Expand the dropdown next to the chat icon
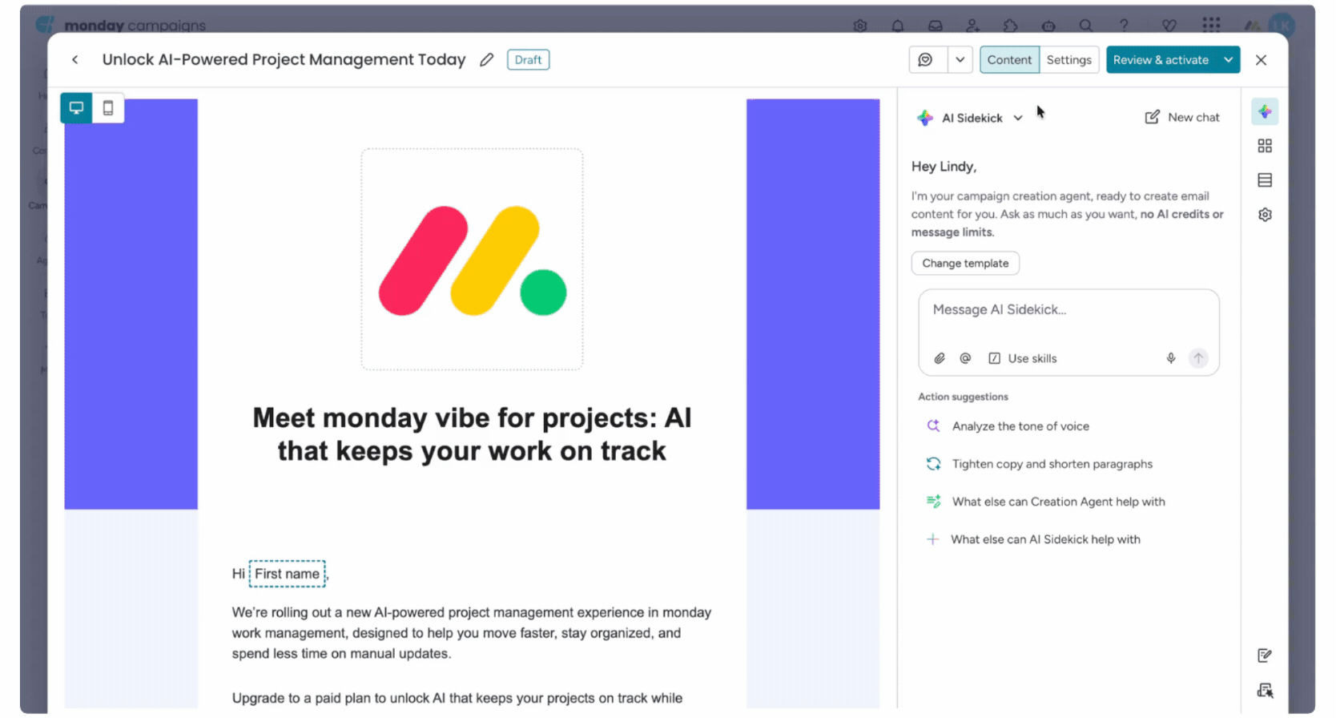1336x718 pixels. [x=960, y=60]
